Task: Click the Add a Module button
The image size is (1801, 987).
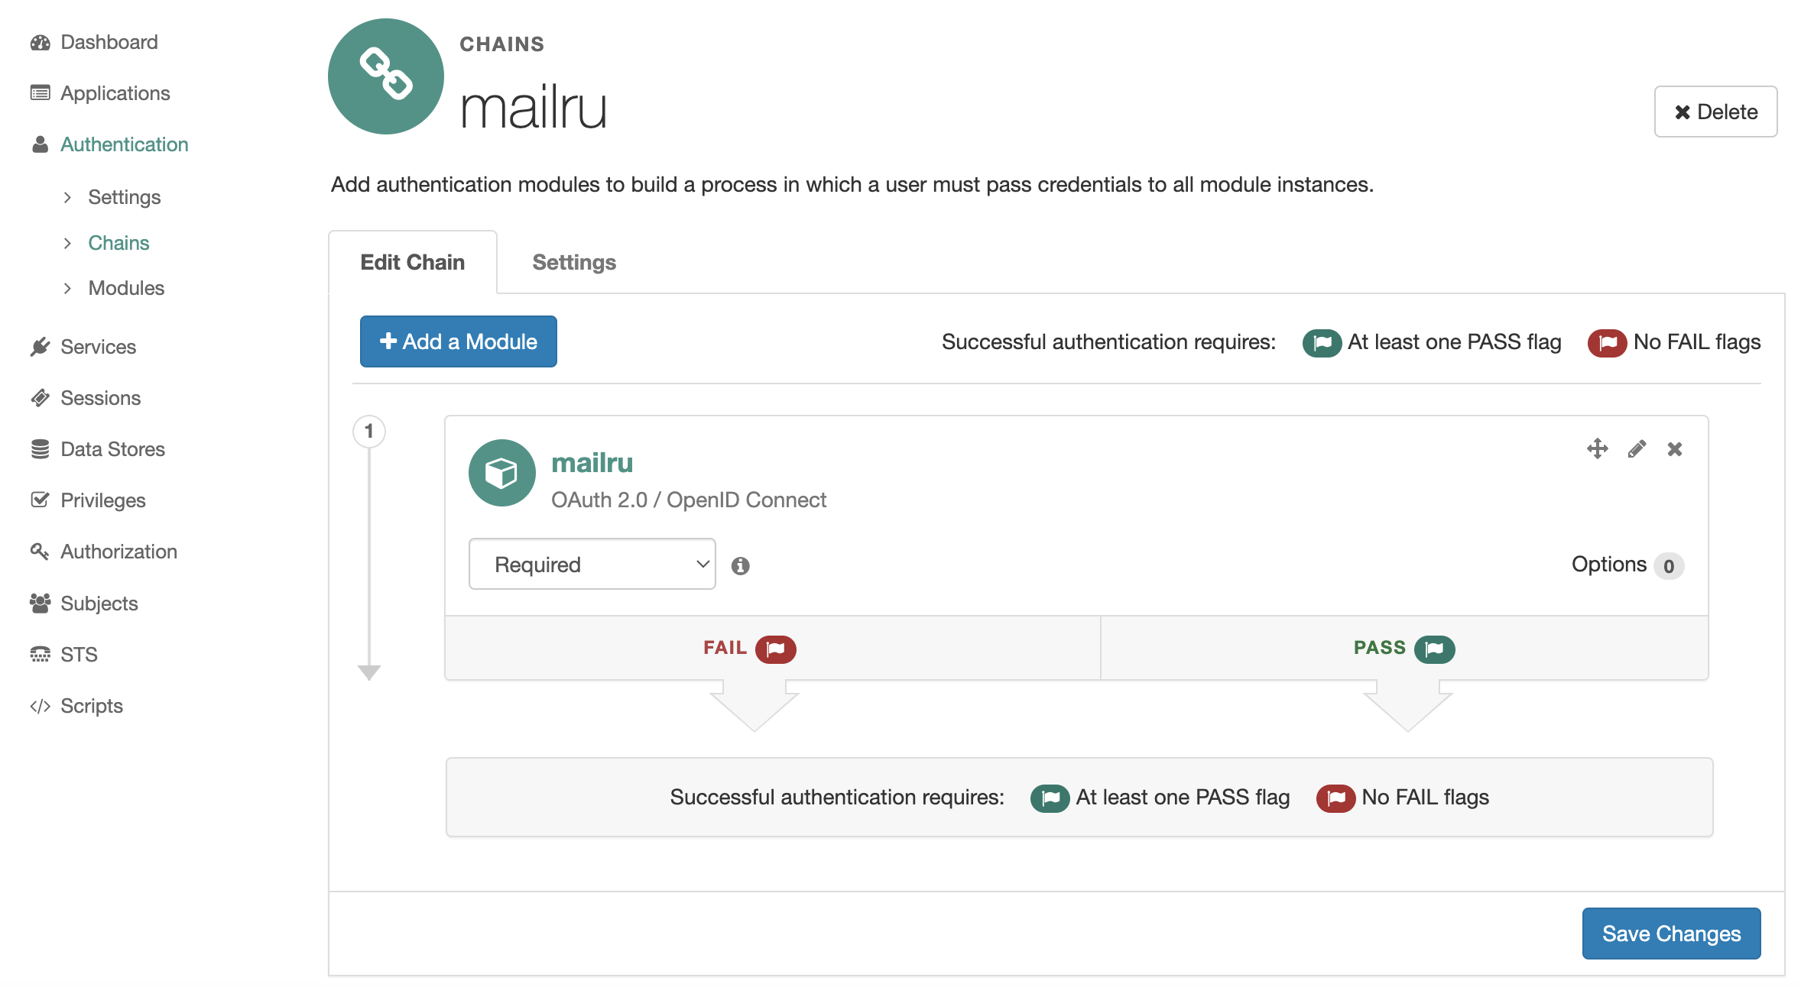Action: click(x=459, y=341)
